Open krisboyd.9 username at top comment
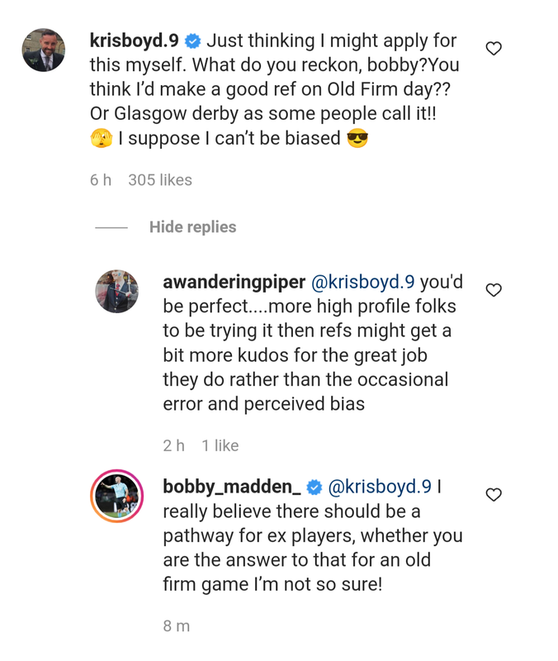 pyautogui.click(x=134, y=40)
